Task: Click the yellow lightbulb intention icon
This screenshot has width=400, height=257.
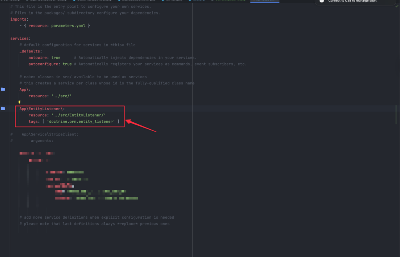Action: (18, 102)
